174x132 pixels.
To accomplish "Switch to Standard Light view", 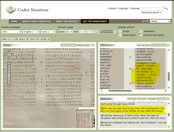I will pos(68,45).
